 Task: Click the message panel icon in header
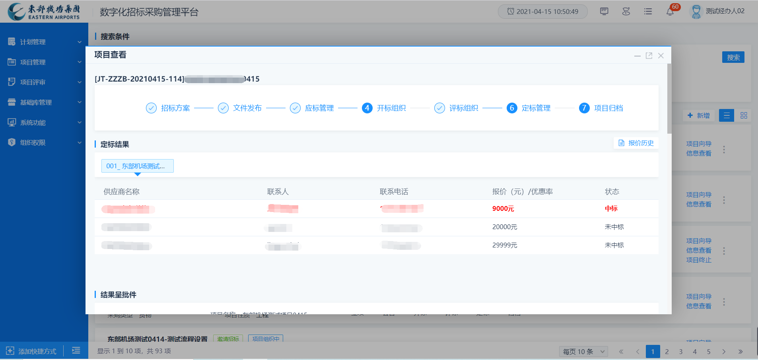(x=604, y=12)
